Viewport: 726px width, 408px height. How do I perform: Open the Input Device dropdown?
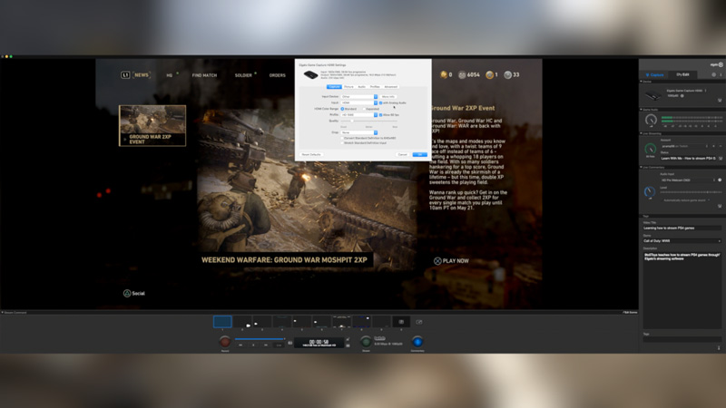coord(358,96)
